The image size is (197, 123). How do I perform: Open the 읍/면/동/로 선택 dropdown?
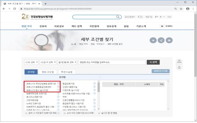pos(67,62)
